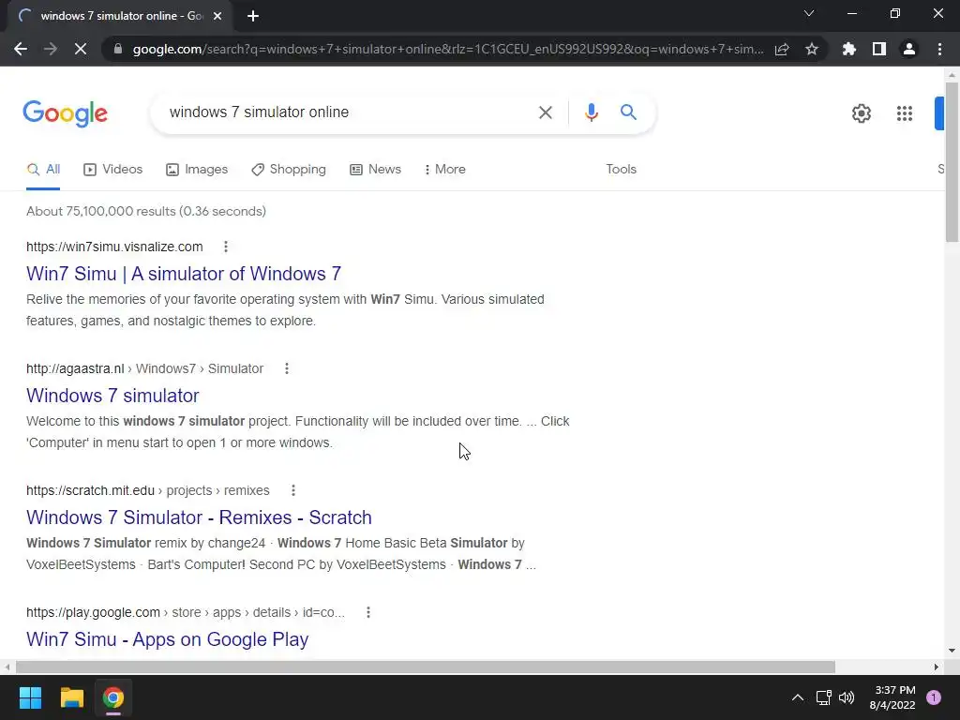
Task: Open the tab search dropdown arrow
Action: [x=809, y=13]
